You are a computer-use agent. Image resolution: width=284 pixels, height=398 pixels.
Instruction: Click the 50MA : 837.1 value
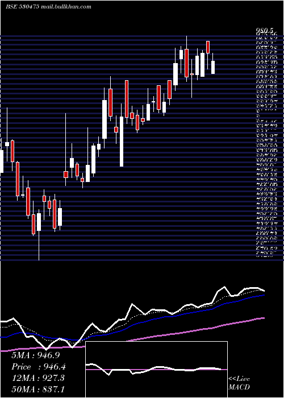coord(38,388)
